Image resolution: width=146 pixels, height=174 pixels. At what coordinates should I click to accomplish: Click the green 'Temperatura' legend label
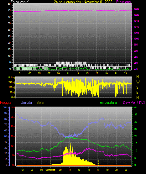pos(107,103)
